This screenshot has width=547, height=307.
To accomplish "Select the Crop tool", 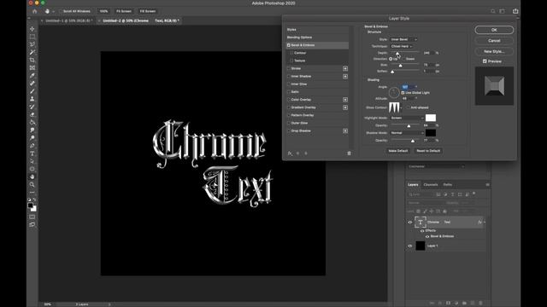I will 32,60.
